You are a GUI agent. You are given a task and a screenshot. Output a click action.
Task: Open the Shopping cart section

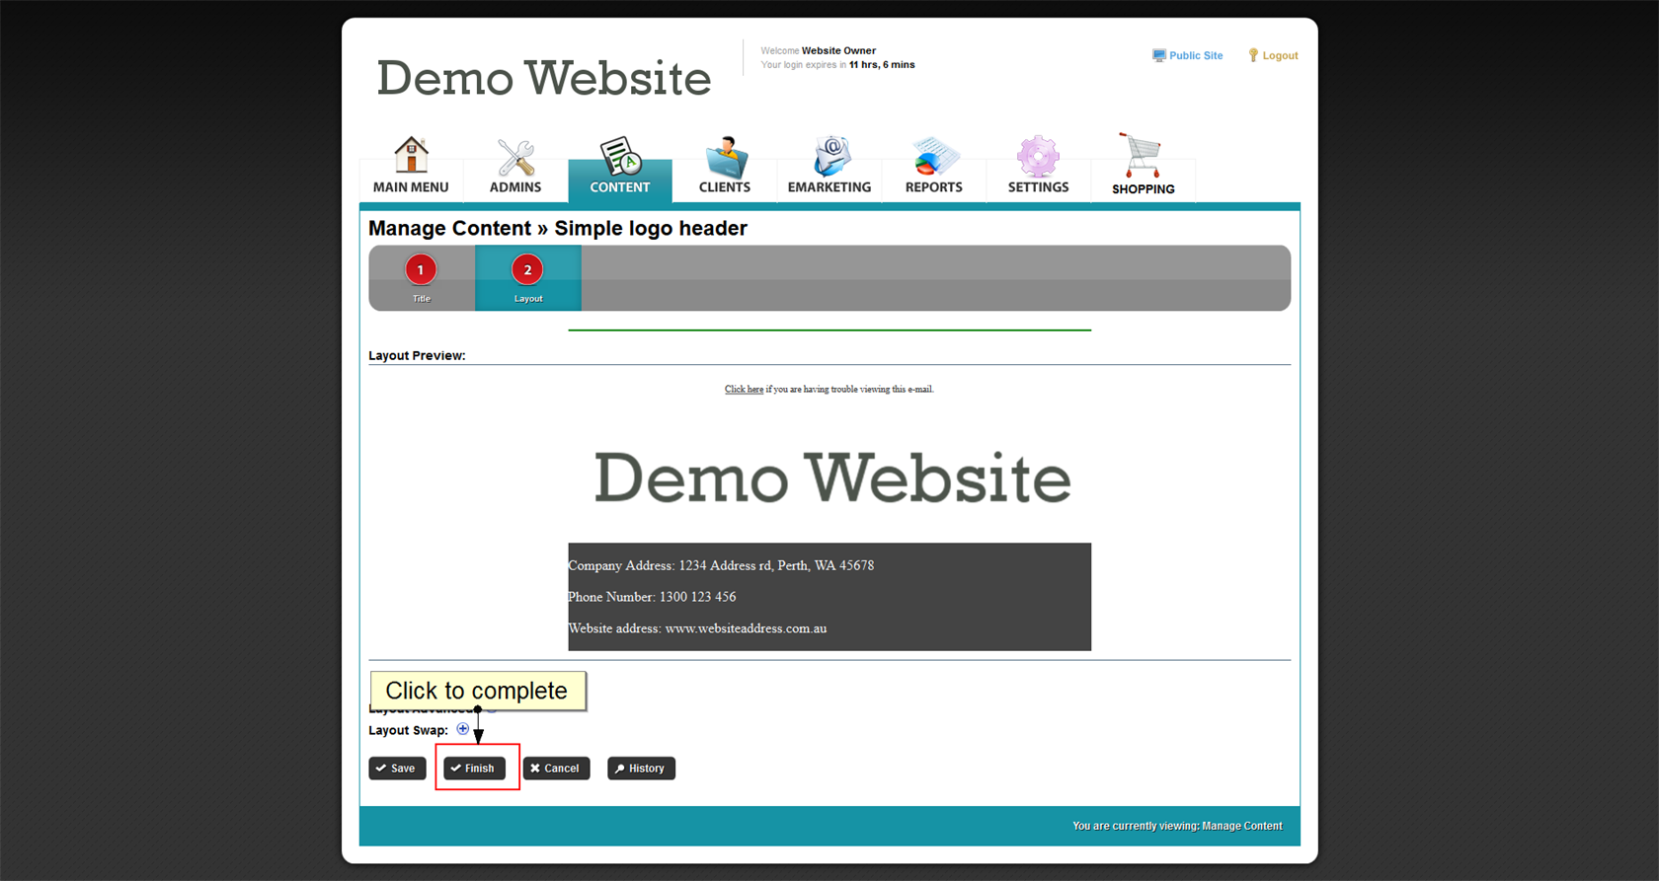click(1143, 166)
